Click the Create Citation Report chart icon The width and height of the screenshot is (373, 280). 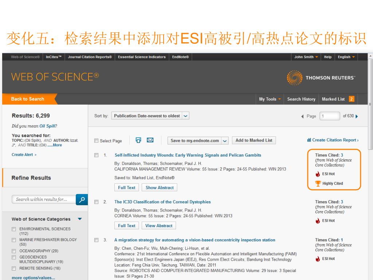(x=309, y=140)
